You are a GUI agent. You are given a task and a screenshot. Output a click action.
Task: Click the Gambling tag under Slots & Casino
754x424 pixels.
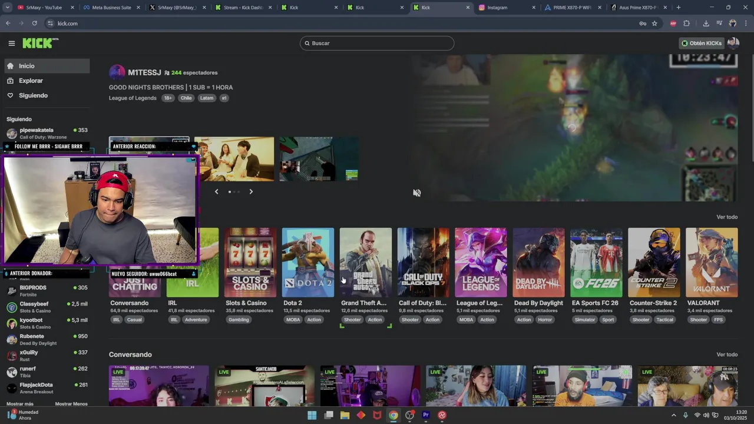click(x=239, y=320)
